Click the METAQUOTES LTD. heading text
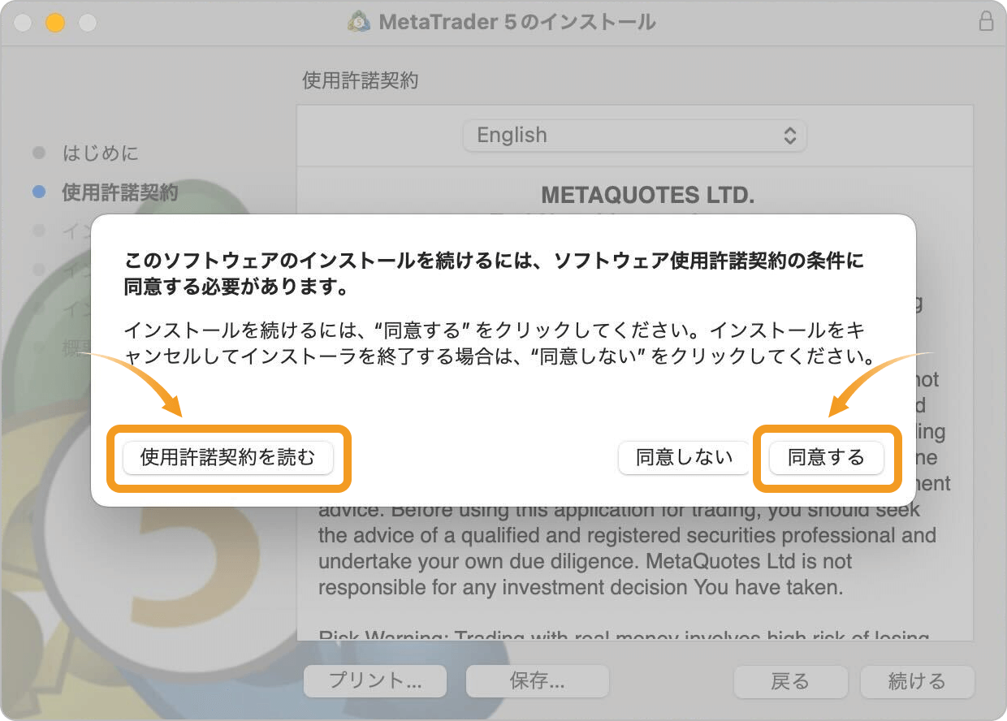 coord(647,196)
